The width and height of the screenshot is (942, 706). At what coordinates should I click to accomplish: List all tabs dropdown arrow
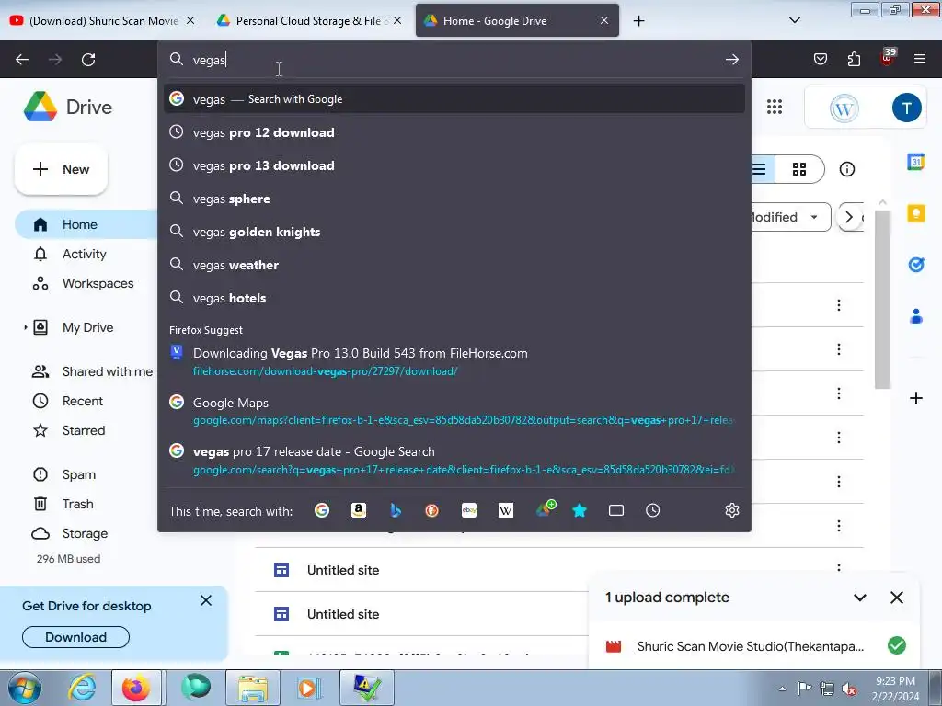coord(794,20)
